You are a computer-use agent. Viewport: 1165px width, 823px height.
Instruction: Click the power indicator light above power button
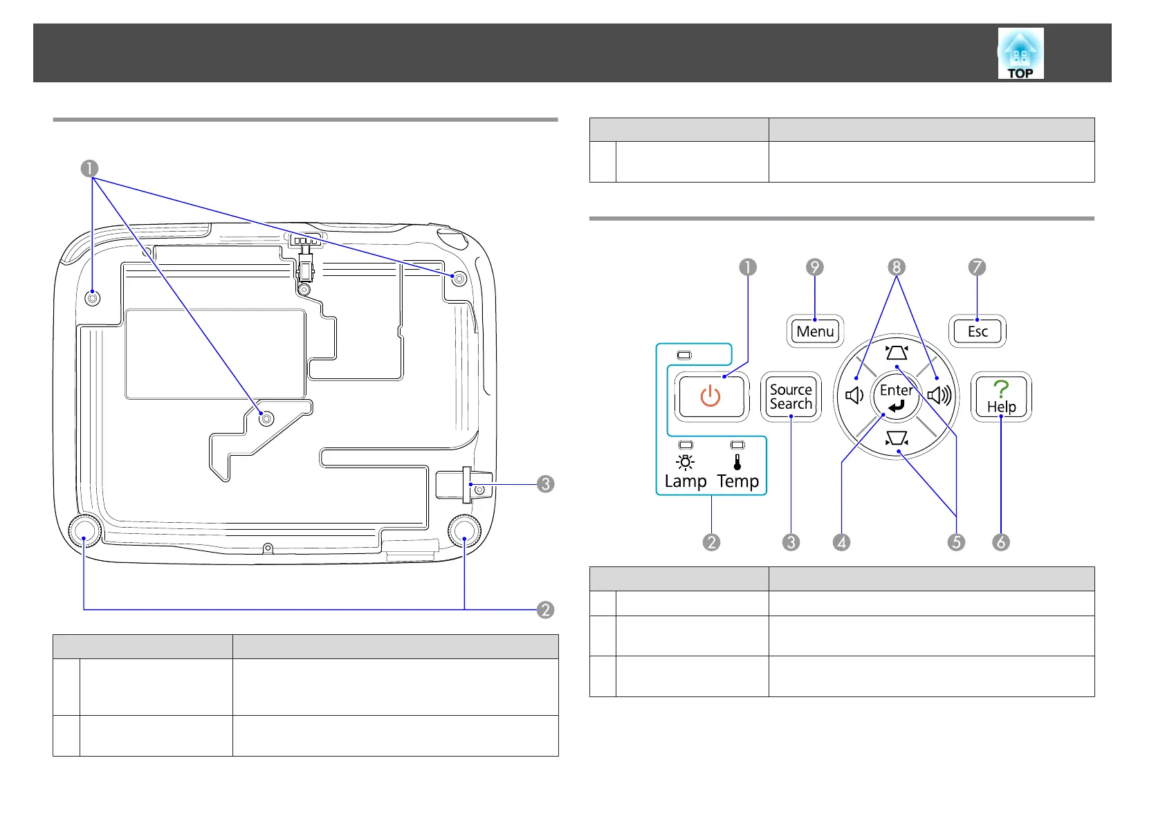[x=684, y=355]
